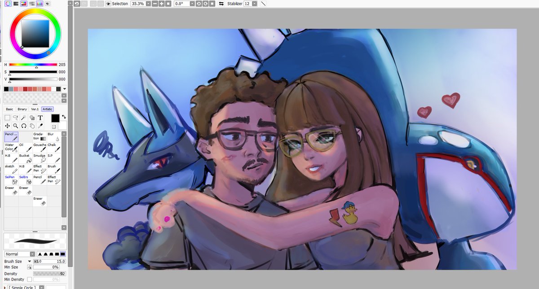Toggle the swatches panel
Viewport: 539px width, 289px height.
40,3
